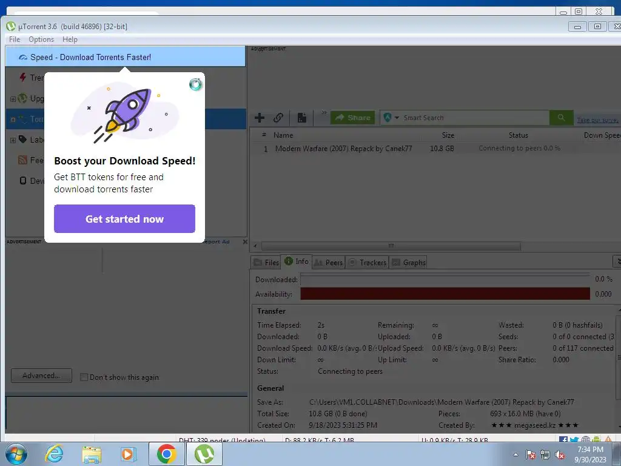This screenshot has width=621, height=466.
Task: Click the globe icon in status bar
Action: pos(586,439)
